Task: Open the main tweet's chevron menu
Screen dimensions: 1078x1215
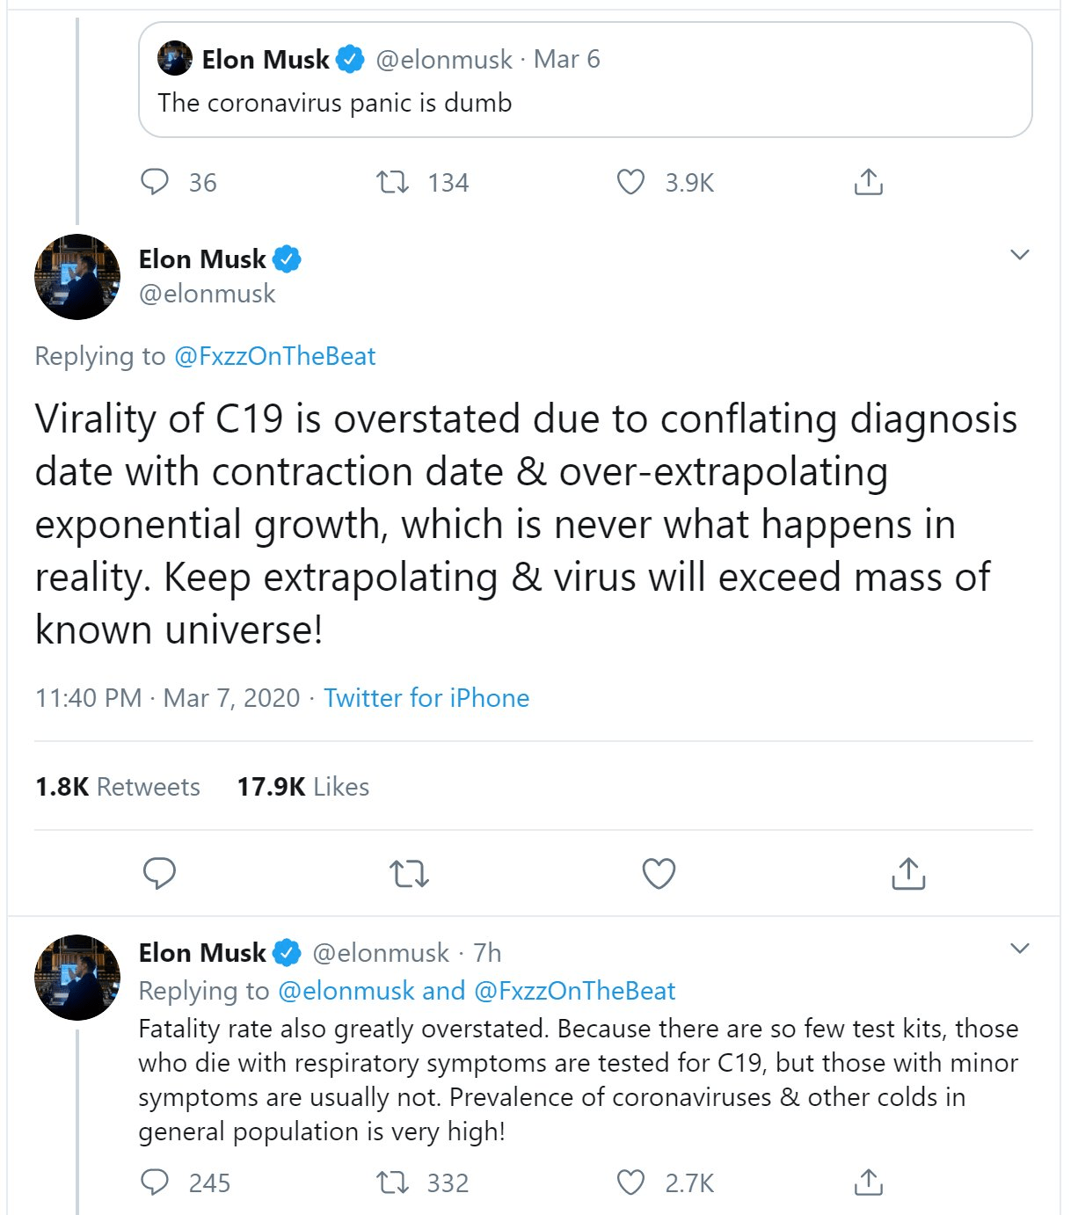Action: (x=1019, y=255)
